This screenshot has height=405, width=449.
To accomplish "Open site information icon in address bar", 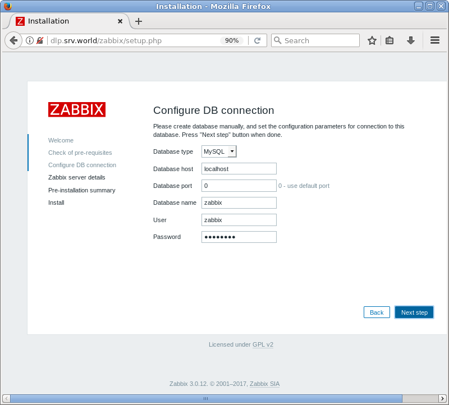I will tap(30, 40).
